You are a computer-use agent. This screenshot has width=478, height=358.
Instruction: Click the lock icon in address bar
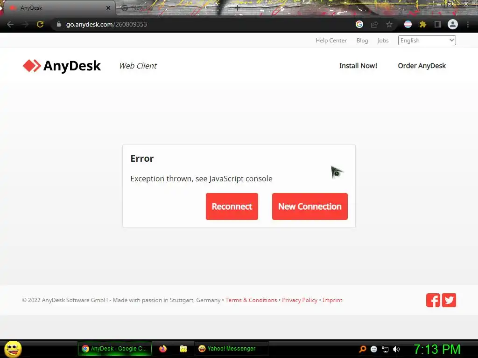tap(59, 24)
